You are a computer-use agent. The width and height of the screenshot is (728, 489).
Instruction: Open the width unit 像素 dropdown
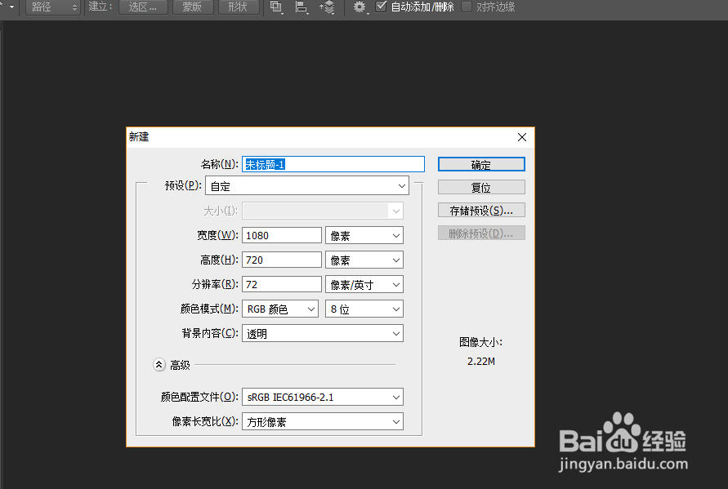pyautogui.click(x=364, y=235)
